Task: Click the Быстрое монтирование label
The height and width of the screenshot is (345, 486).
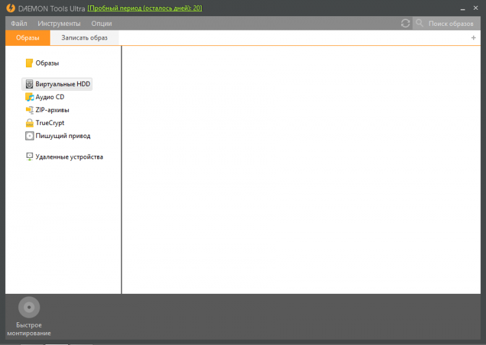Action: tap(29, 329)
